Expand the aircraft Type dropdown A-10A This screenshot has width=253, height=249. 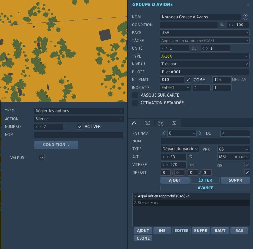[x=205, y=56]
